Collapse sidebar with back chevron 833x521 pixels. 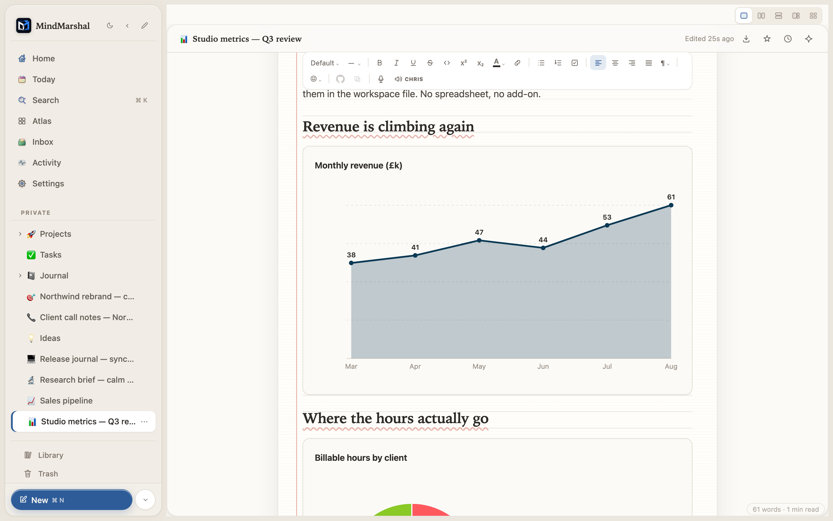127,25
